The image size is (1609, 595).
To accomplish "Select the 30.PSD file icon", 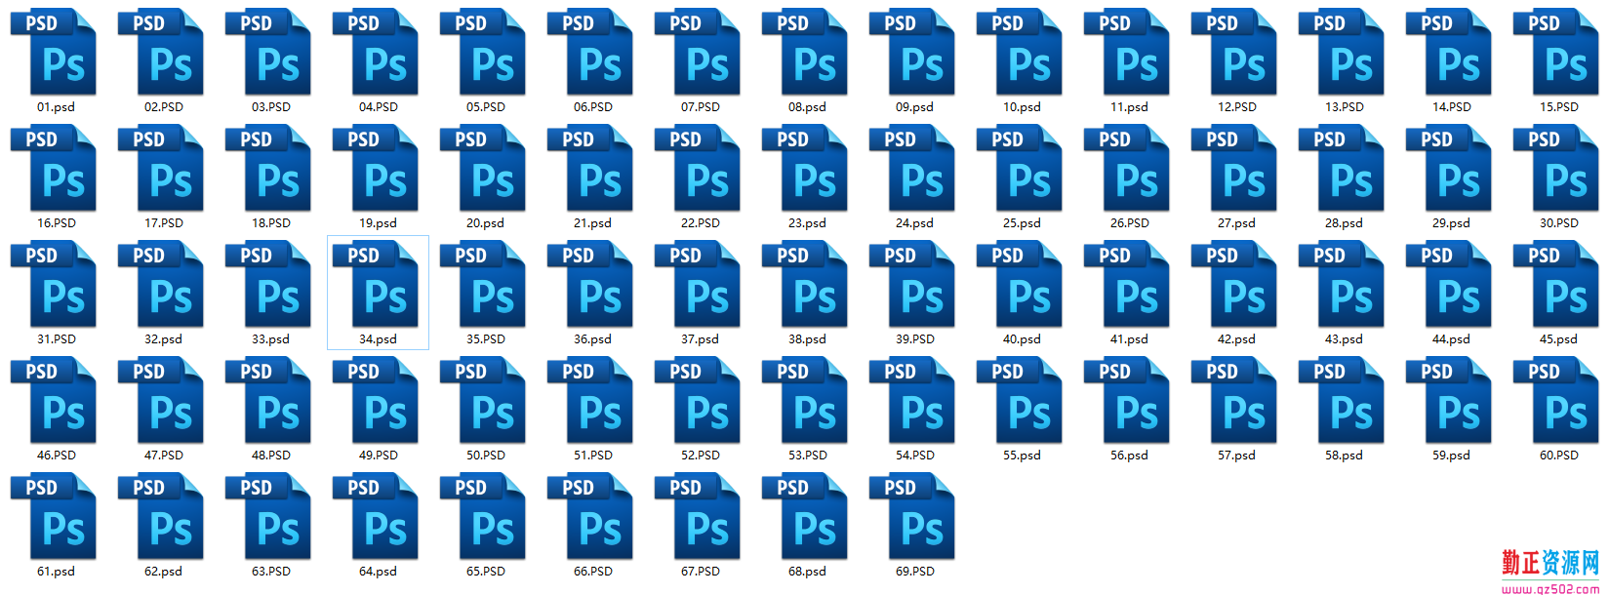I will click(1556, 168).
